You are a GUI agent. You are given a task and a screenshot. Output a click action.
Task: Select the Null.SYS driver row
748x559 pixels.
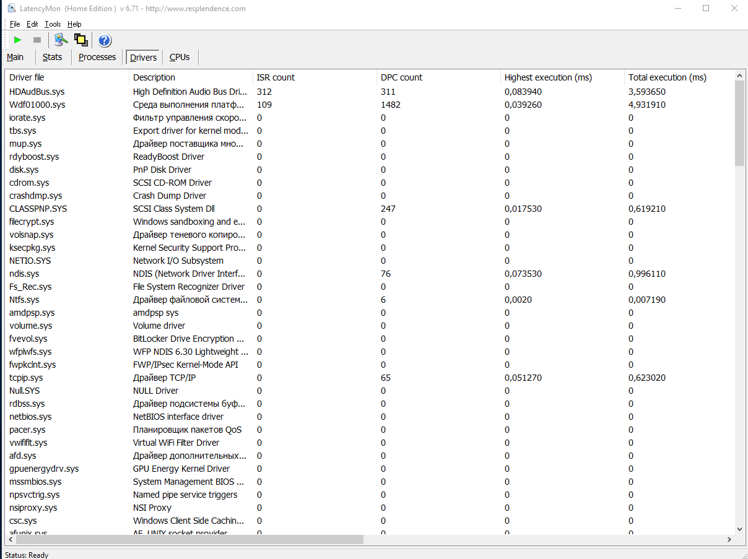tap(370, 391)
